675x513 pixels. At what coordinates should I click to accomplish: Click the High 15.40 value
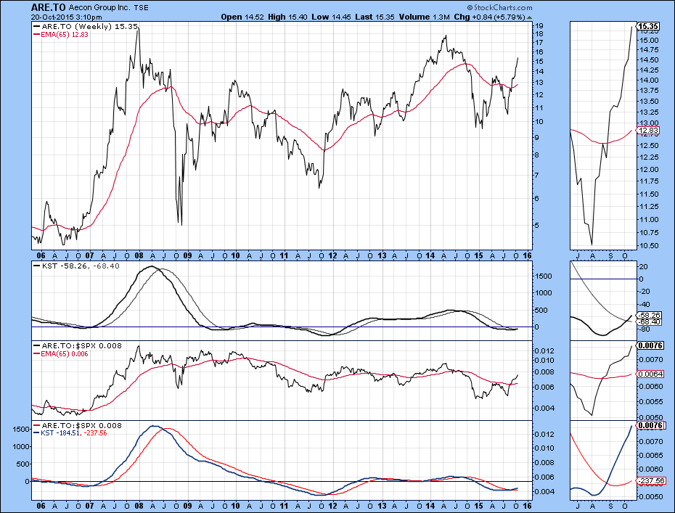(x=287, y=17)
